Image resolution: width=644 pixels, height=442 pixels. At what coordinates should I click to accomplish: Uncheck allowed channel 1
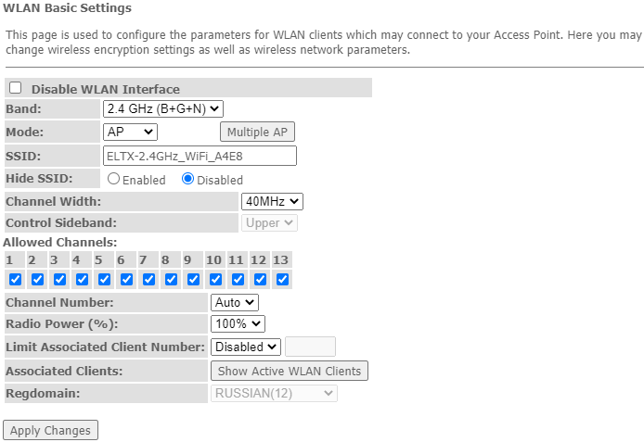coord(15,279)
